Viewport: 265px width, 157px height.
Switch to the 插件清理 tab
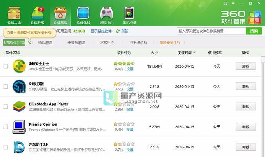point(45,43)
